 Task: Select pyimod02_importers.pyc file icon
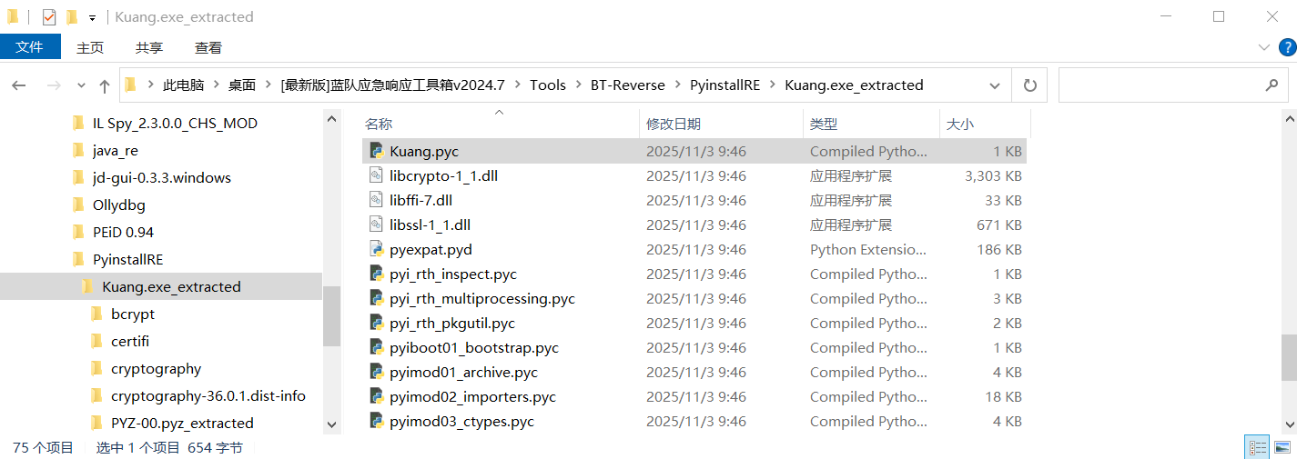coord(377,396)
